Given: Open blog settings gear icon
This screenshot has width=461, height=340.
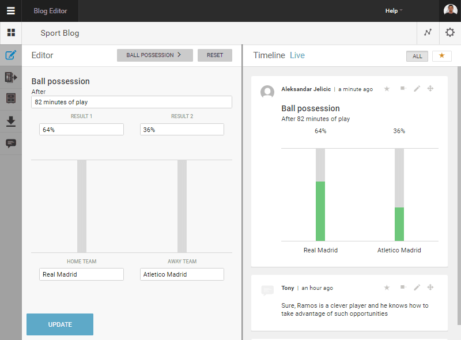Looking at the screenshot, I should tap(450, 32).
